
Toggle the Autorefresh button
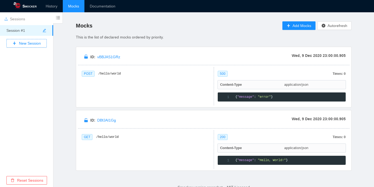click(x=334, y=26)
